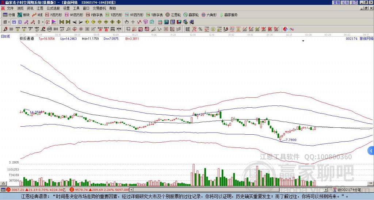Toggle the red 叙 icon button
This screenshot has width=374, height=200.
47,22
